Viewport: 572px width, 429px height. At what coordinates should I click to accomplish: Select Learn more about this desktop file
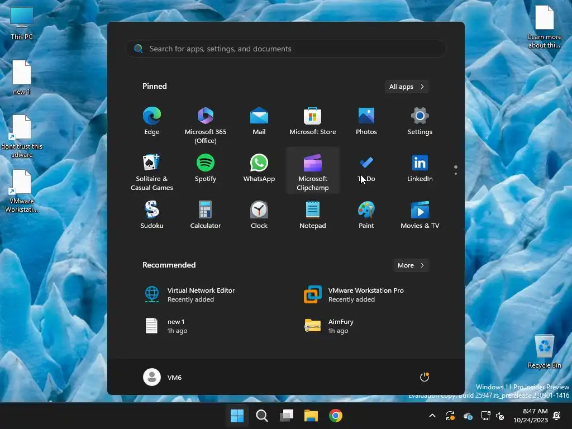[544, 27]
